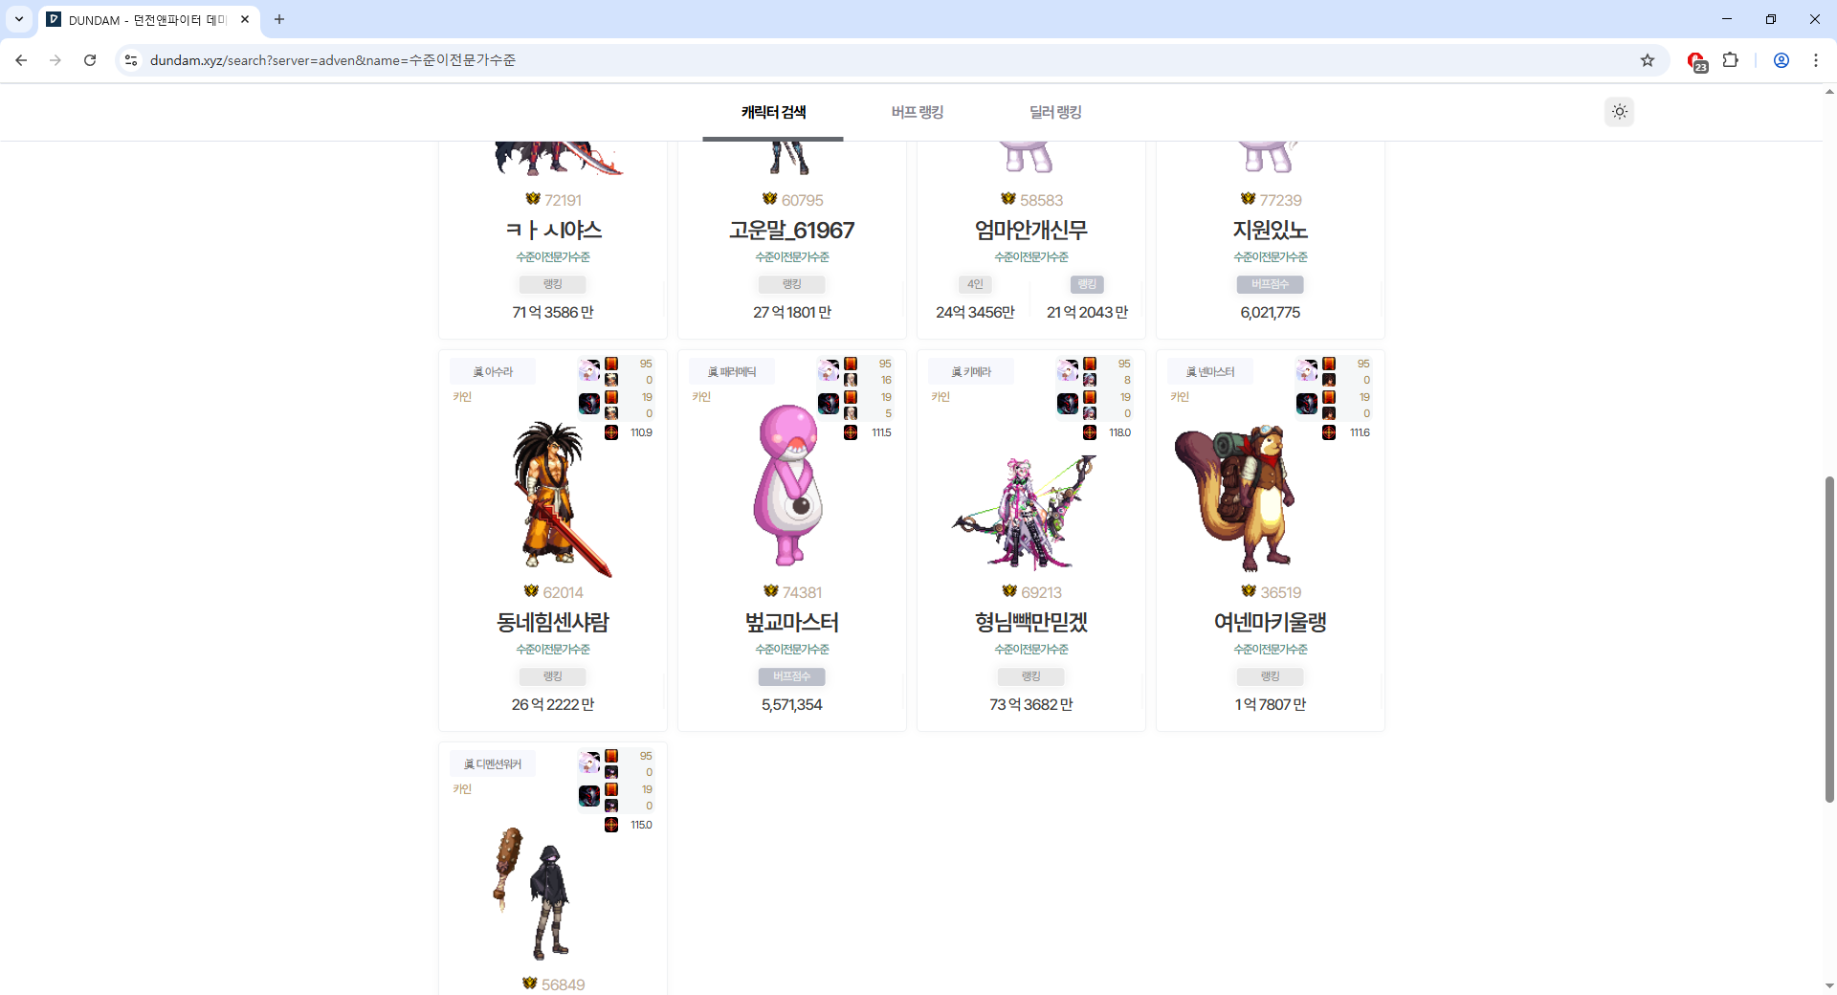The width and height of the screenshot is (1837, 995).
Task: Bookmark this page with the star icon
Action: point(1648,60)
